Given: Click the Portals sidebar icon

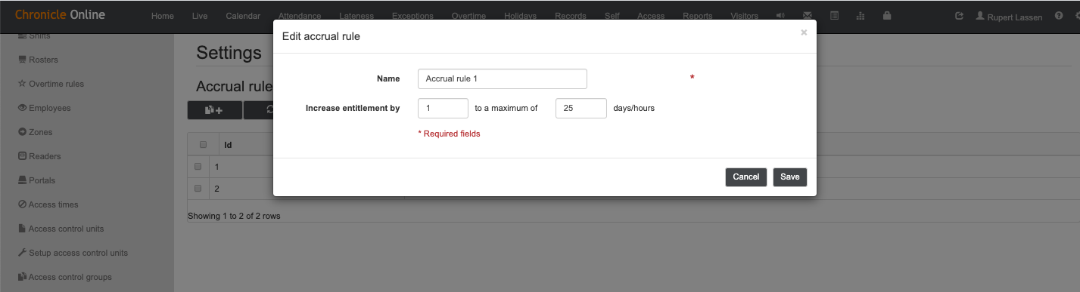Looking at the screenshot, I should click(x=23, y=180).
